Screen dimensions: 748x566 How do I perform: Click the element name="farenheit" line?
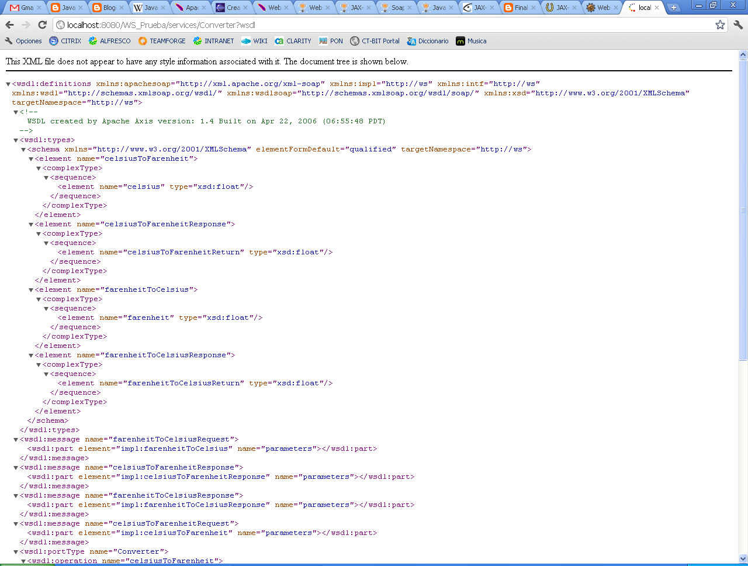(160, 318)
